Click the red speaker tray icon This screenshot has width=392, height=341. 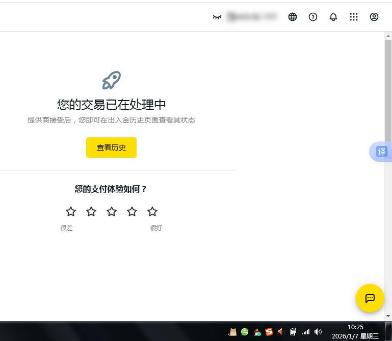(x=281, y=332)
